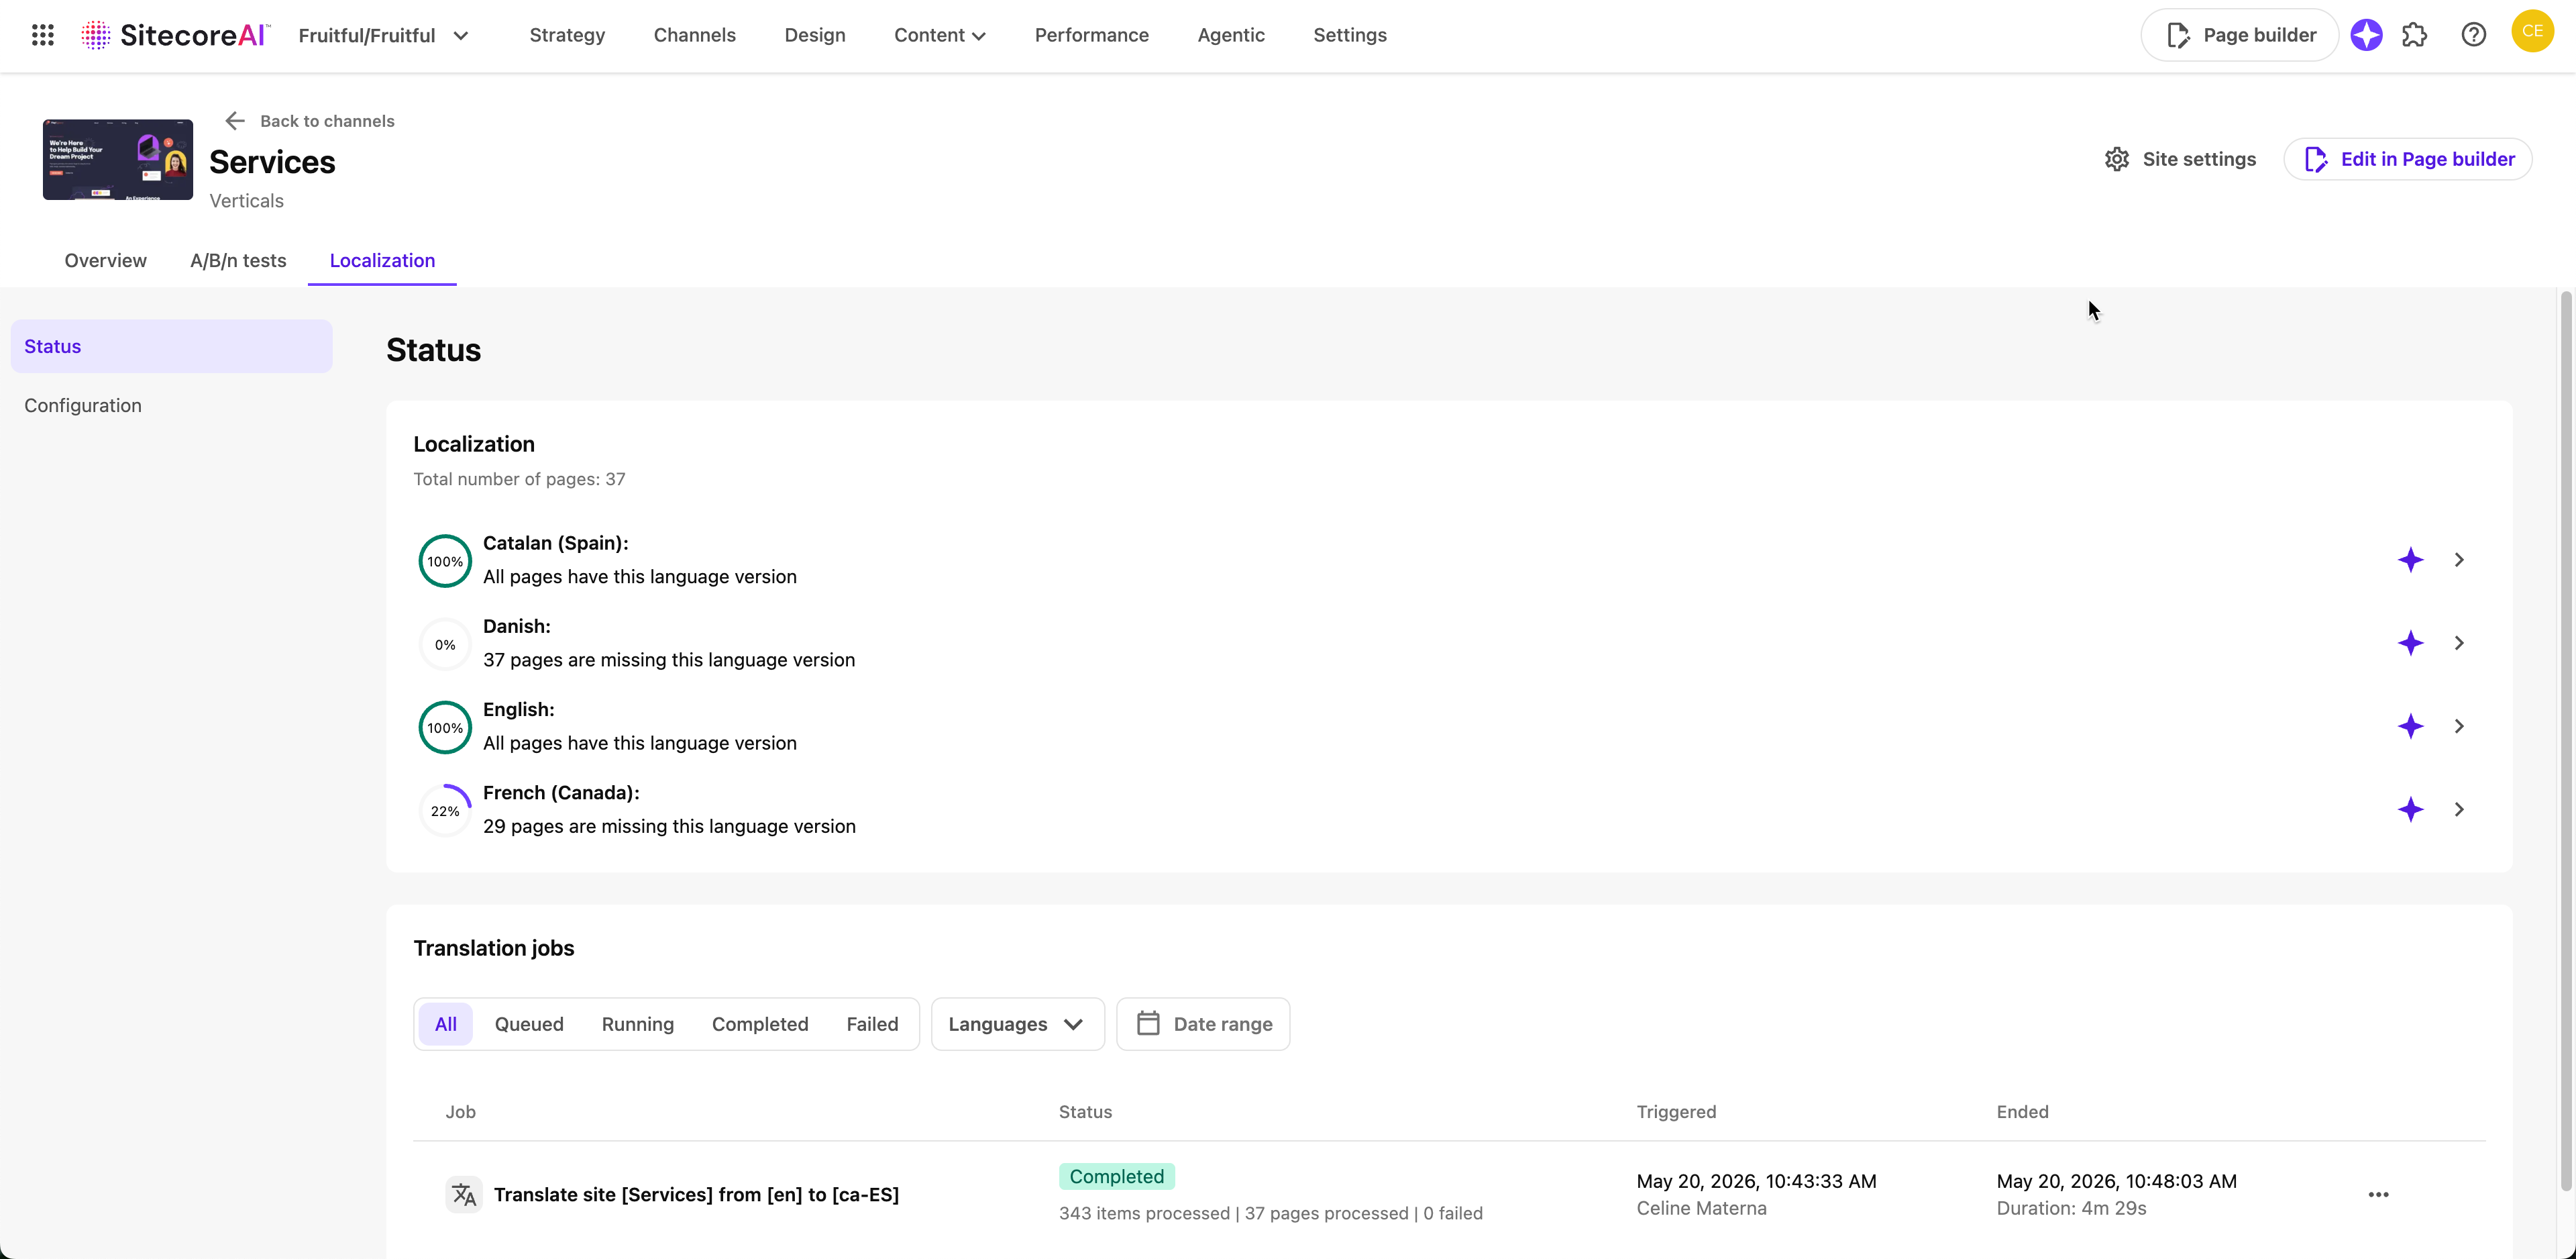This screenshot has width=2576, height=1259.
Task: Open the Performance menu
Action: [1091, 35]
